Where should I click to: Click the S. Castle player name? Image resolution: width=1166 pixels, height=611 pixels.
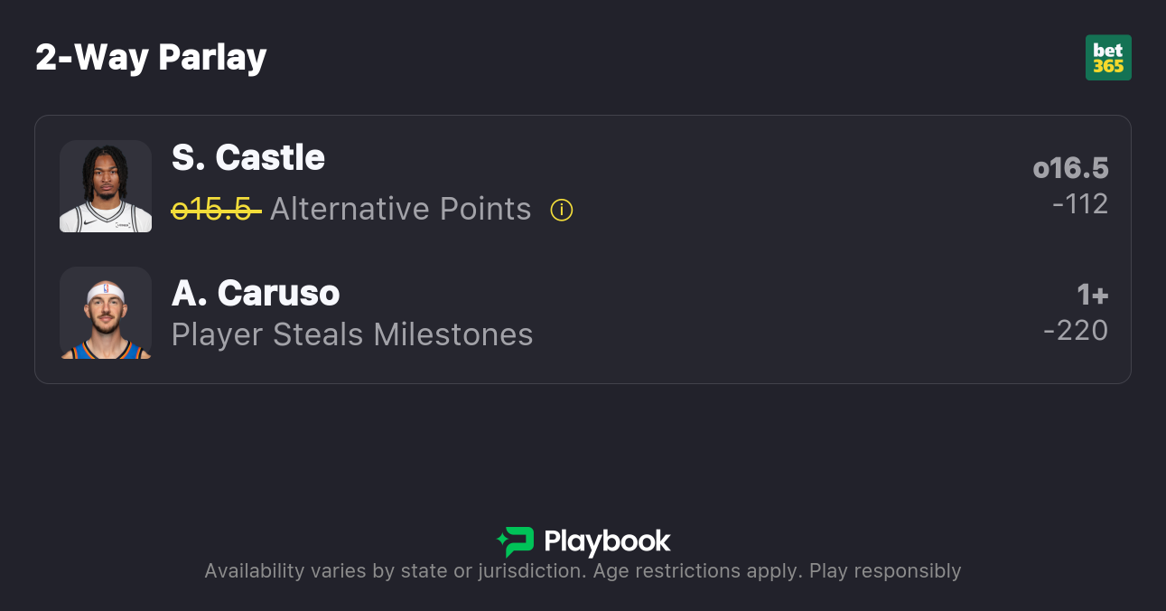(x=248, y=158)
